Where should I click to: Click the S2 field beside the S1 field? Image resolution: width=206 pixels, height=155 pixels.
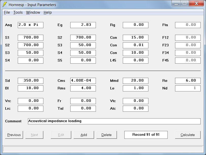click(83, 38)
